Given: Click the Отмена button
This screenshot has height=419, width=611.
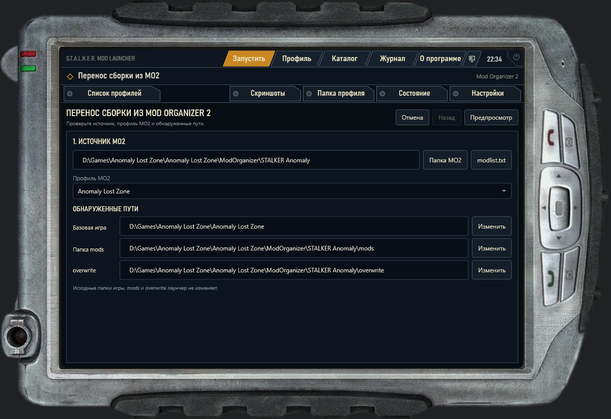Looking at the screenshot, I should pyautogui.click(x=412, y=117).
